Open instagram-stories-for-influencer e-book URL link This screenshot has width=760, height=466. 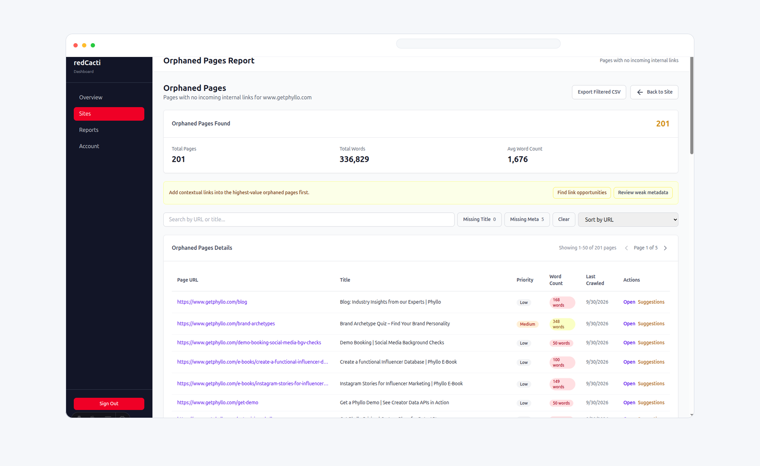point(253,384)
